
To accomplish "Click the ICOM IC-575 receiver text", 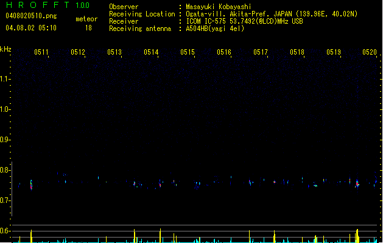I will (x=244, y=21).
